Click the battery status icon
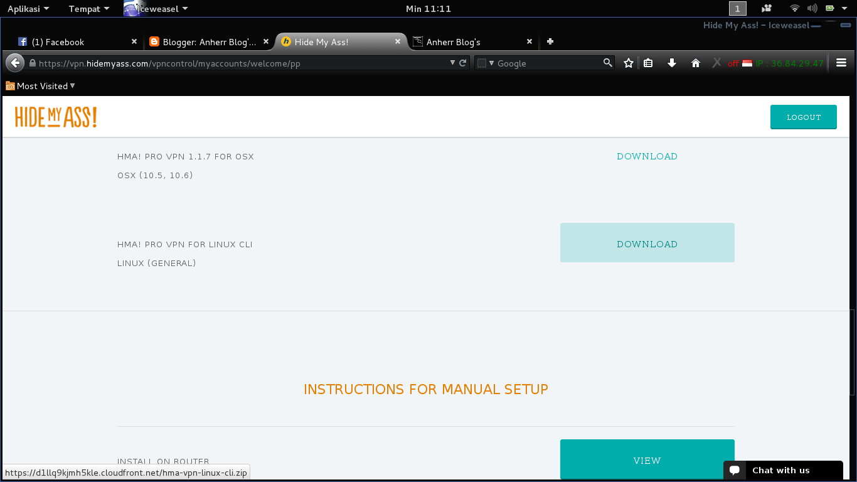 (x=830, y=9)
